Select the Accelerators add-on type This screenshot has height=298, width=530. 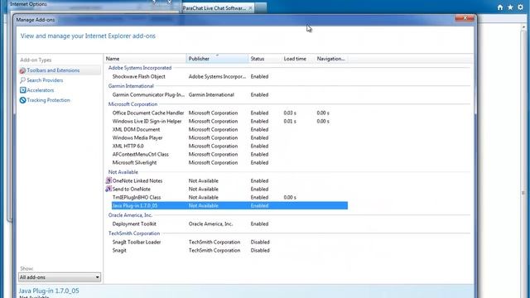(x=41, y=90)
